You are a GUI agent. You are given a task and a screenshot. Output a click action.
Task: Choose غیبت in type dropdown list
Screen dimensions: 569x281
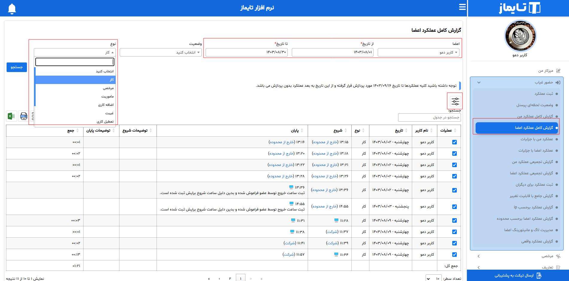coord(75,113)
